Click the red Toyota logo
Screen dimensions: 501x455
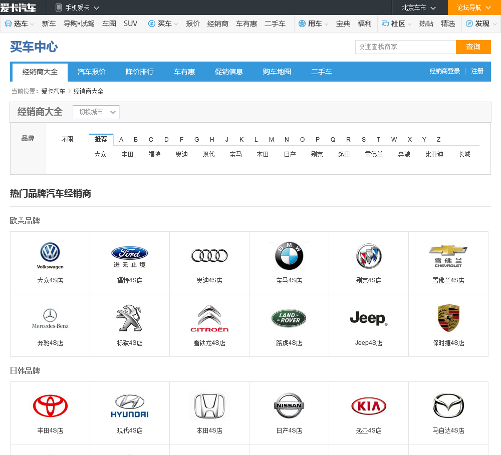[50, 406]
